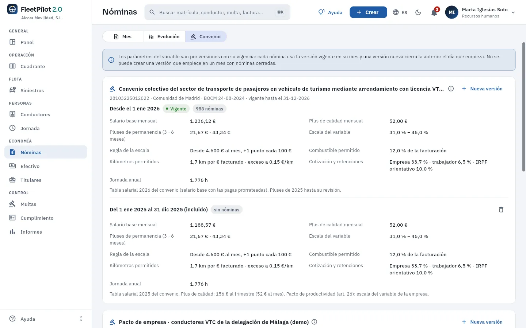Image resolution: width=526 pixels, height=328 pixels.
Task: Click the 1.236,12 € salary value
Action: click(203, 121)
